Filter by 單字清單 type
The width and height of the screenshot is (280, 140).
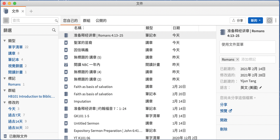point(15,47)
